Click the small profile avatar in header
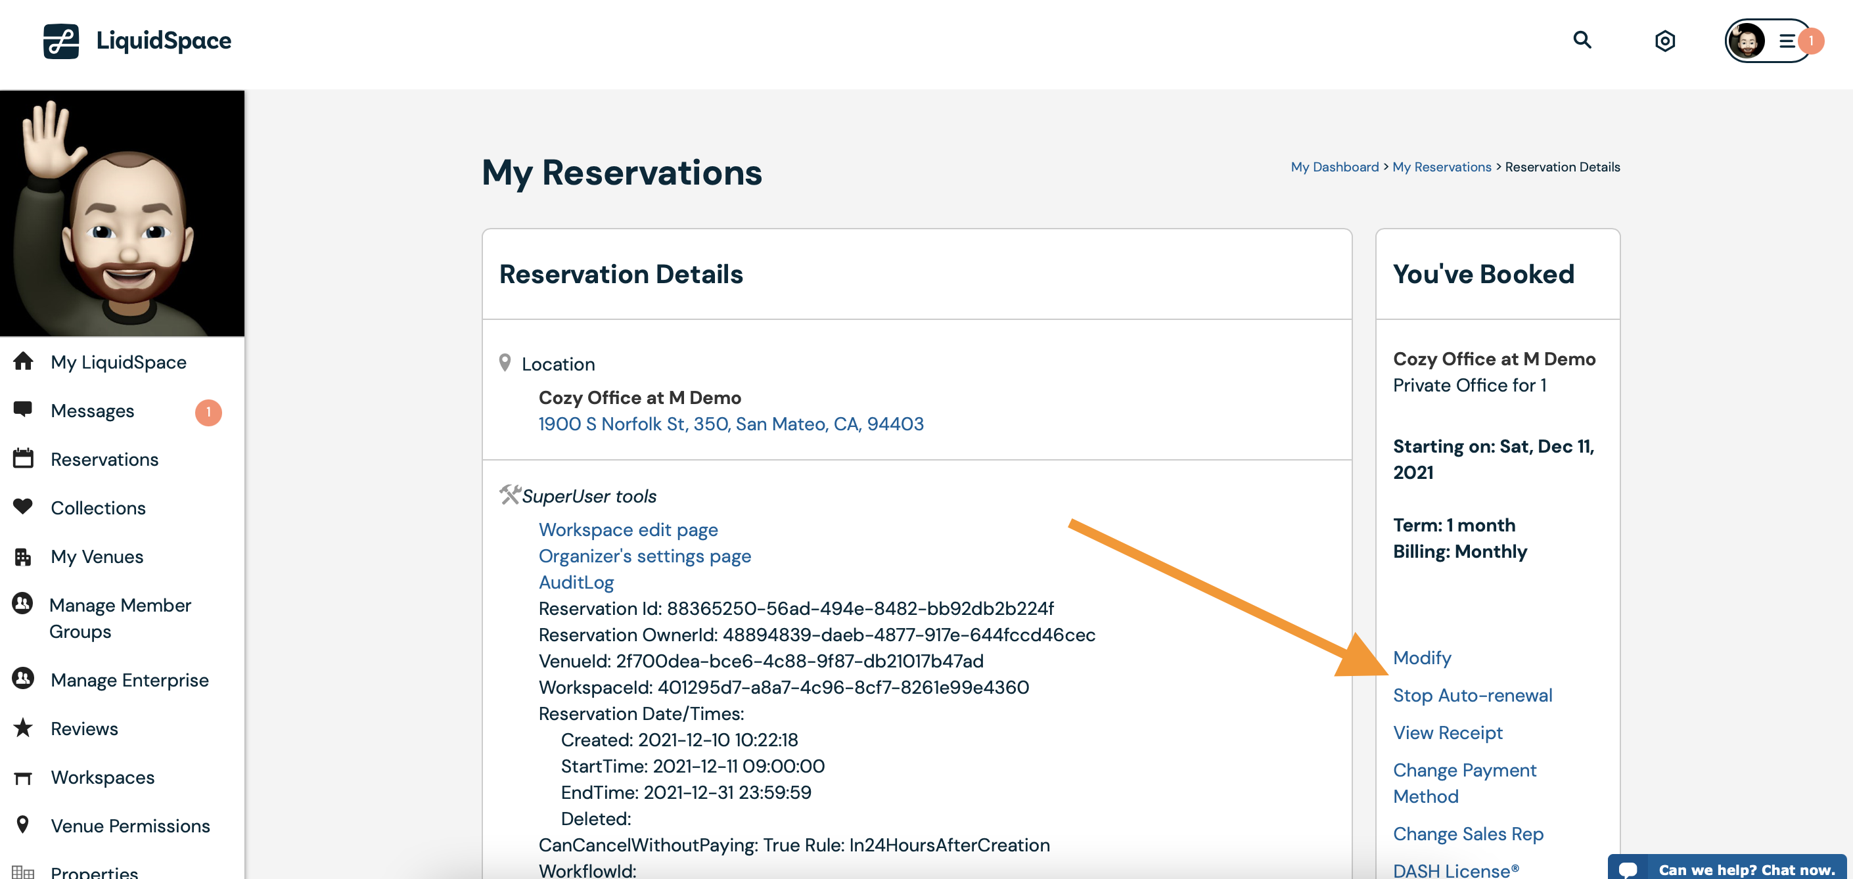Viewport: 1853px width, 879px height. 1747,41
